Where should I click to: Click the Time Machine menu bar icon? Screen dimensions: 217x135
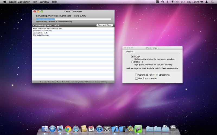pyautogui.click(x=162, y=2)
